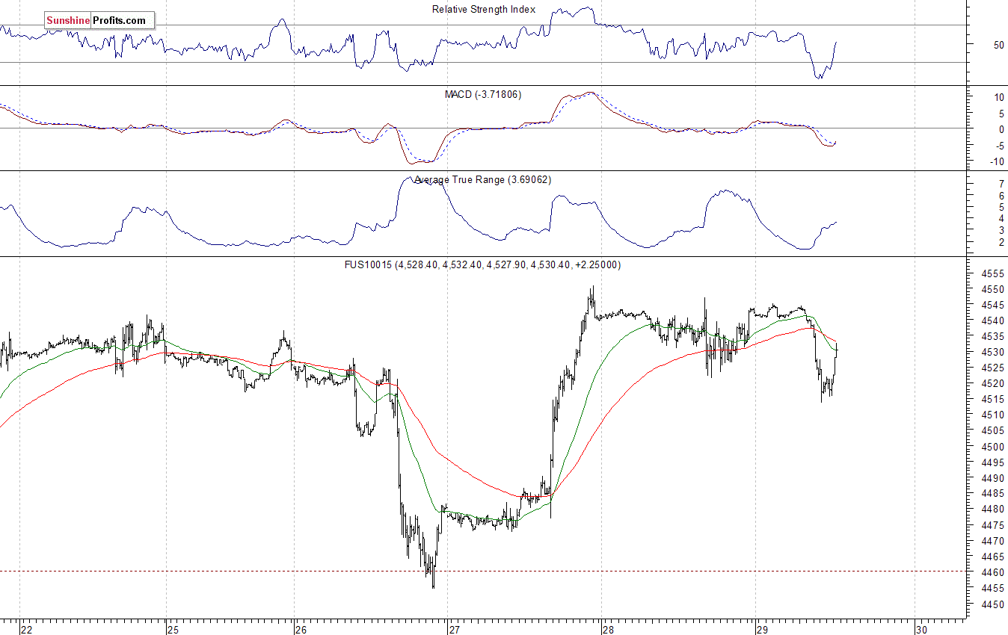This screenshot has height=635, width=1008.
Task: Select price axis label 4470
Action: click(x=992, y=542)
